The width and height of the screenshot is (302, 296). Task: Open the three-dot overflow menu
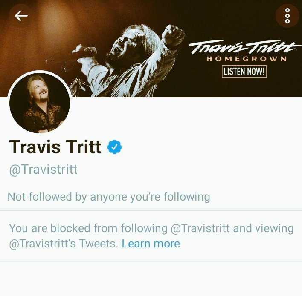(x=287, y=16)
